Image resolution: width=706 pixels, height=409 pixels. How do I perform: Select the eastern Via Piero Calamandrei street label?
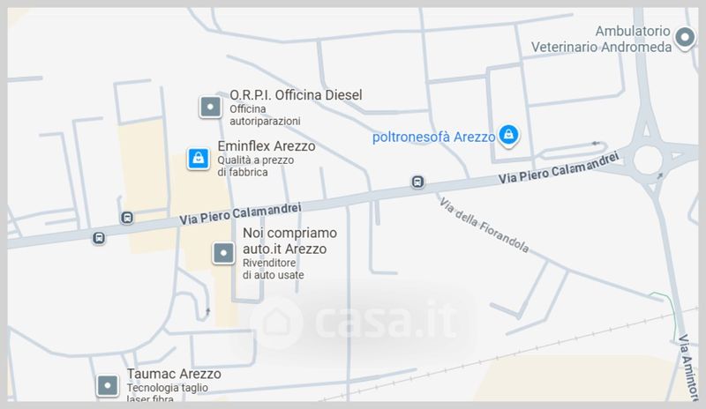coord(559,167)
